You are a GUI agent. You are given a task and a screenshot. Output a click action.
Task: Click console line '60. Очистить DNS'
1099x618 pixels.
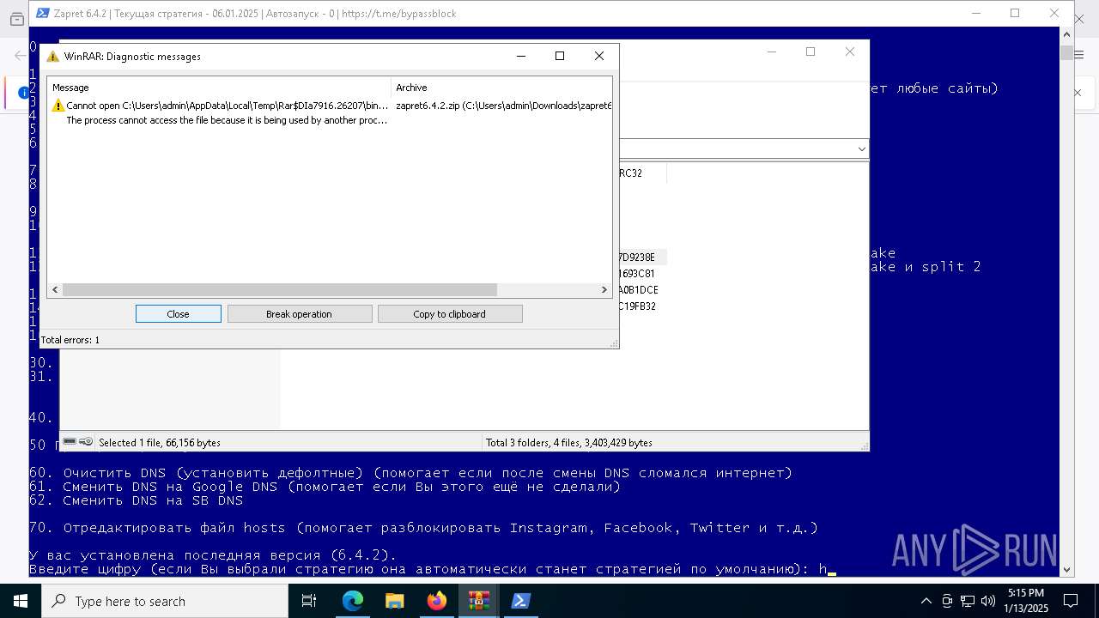coord(410,473)
